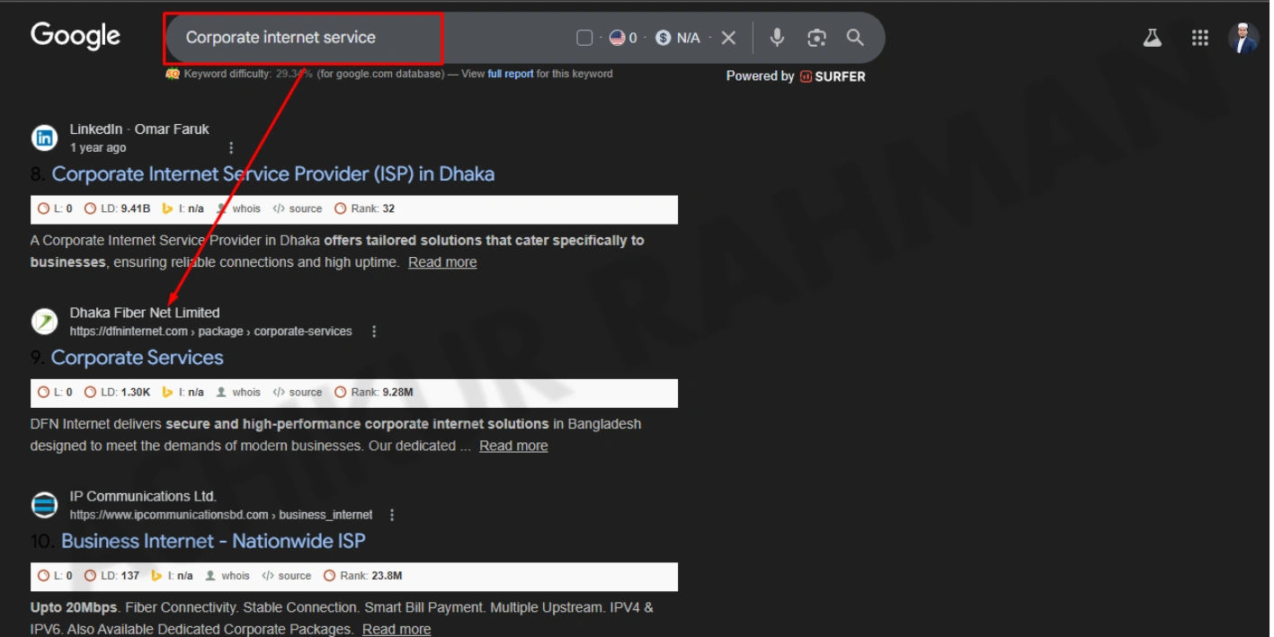Viewport: 1274px width, 637px height.
Task: Click the "IP Communications Ltd." site name
Action: coord(143,496)
